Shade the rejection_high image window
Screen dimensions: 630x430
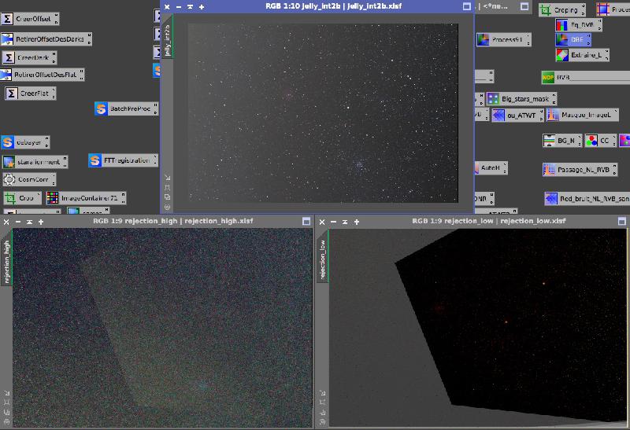click(x=29, y=222)
